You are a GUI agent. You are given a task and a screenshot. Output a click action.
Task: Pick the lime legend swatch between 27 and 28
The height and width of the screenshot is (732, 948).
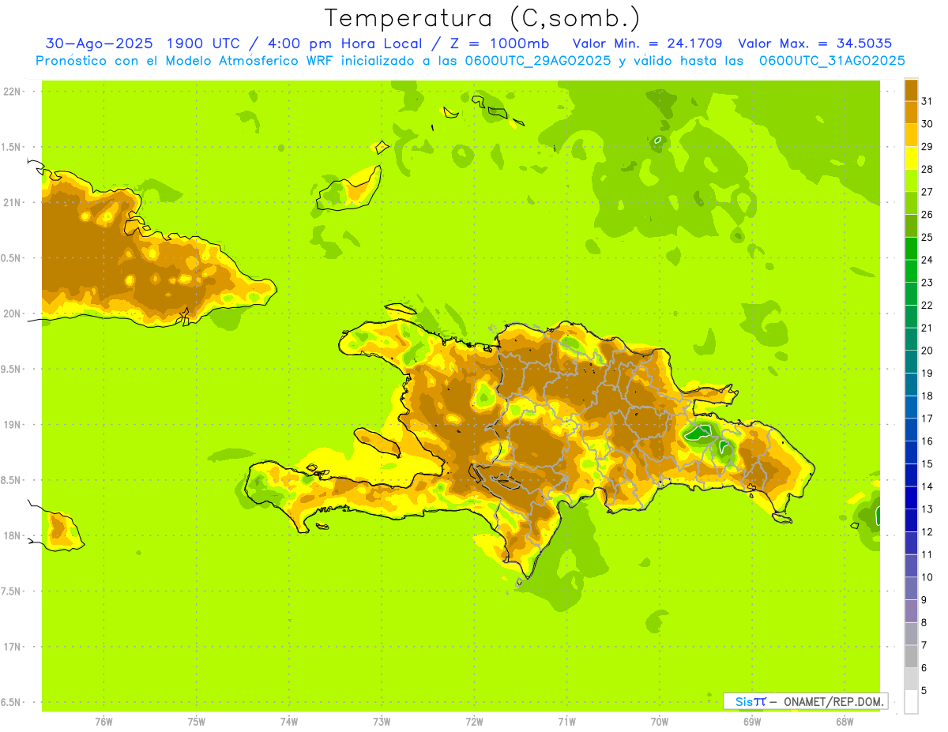[911, 181]
